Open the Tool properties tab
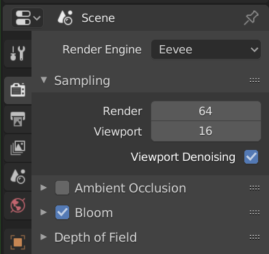269x254 pixels. [18, 53]
